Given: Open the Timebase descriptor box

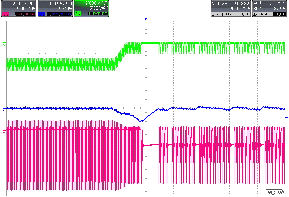Looking at the screenshot, I should pyautogui.click(x=230, y=7).
